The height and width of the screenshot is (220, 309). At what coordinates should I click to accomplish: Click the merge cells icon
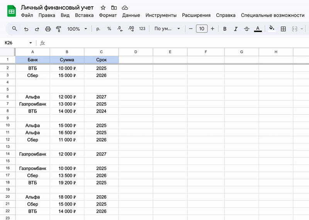coord(295,29)
